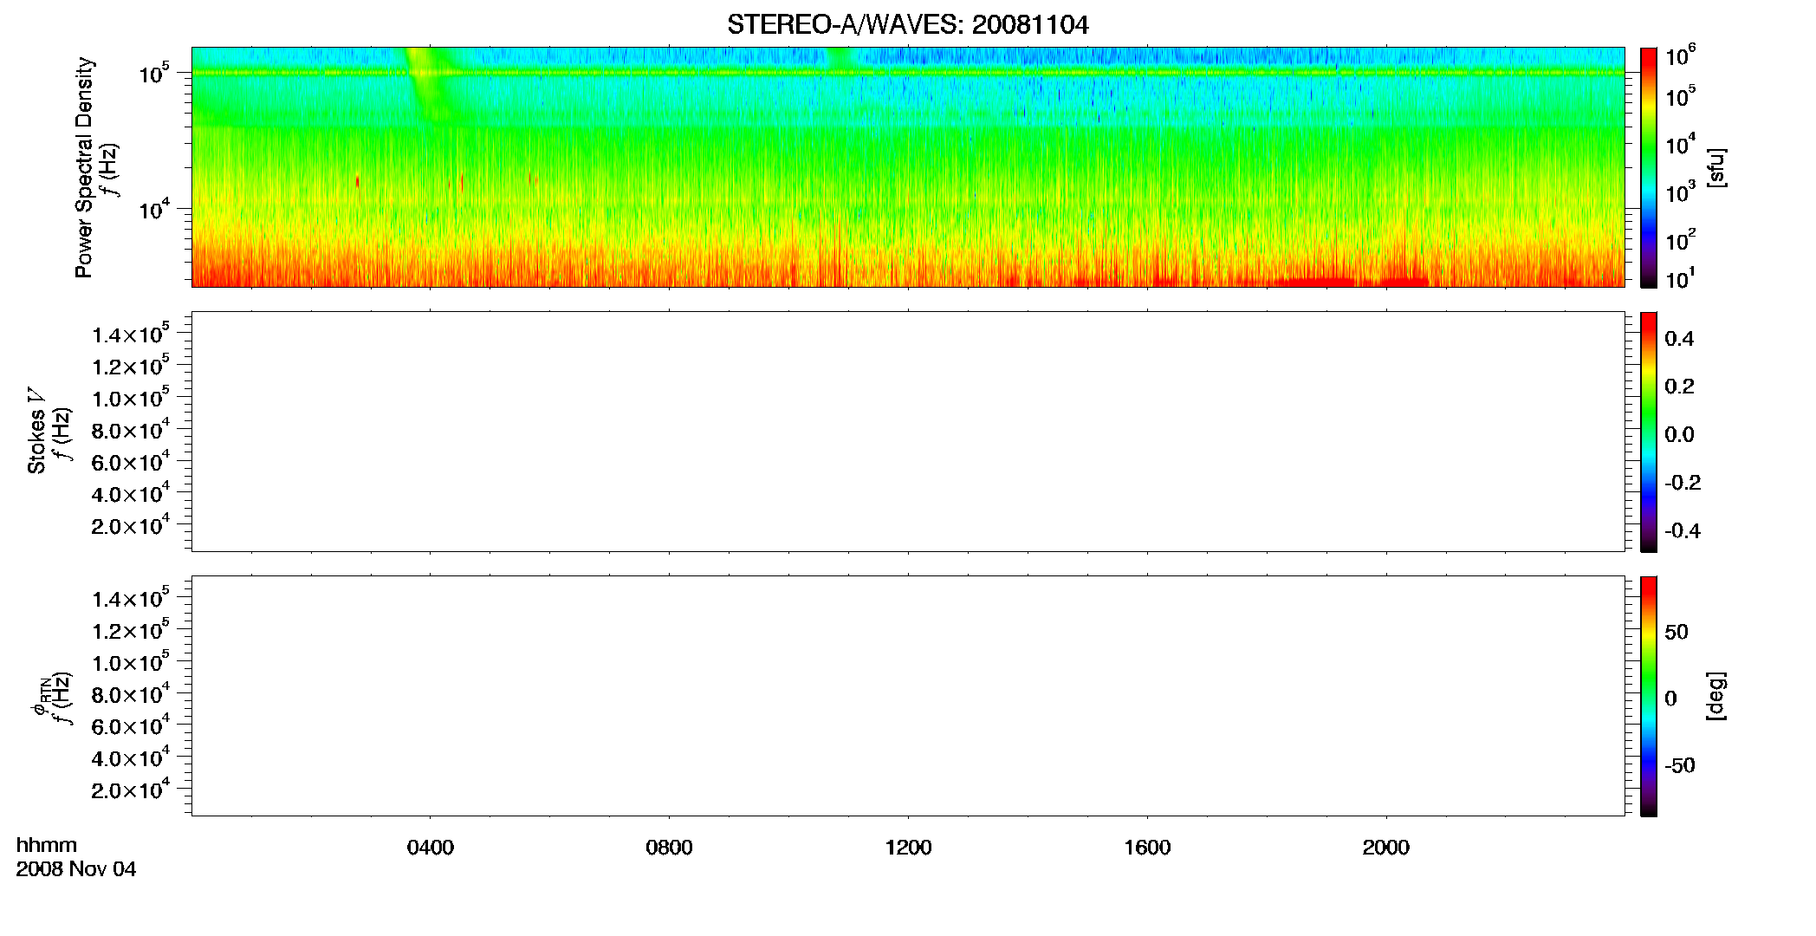This screenshot has width=1816, height=936.
Task: Click the Power Spectral Density axis label
Action: [84, 167]
